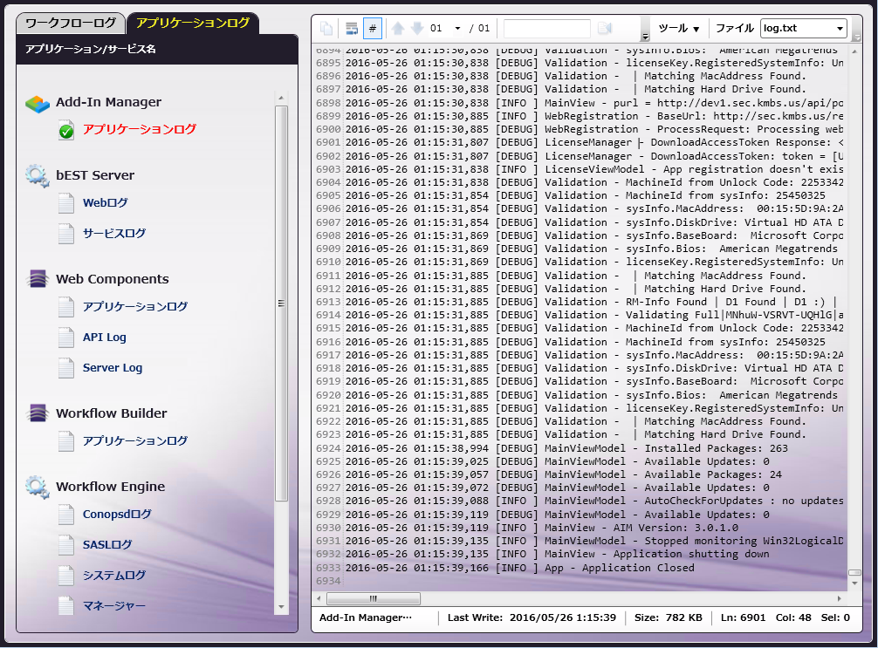Click the sidebar vertical scrollbar thumb

tap(281, 304)
